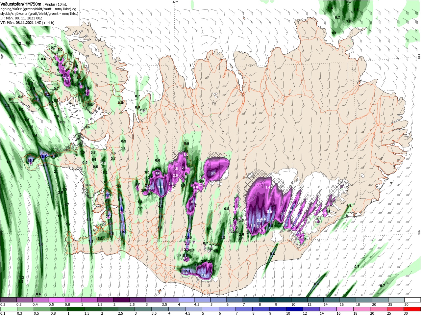Click the 5.9 snowfall value label
421x316 pixels.
tap(270, 212)
